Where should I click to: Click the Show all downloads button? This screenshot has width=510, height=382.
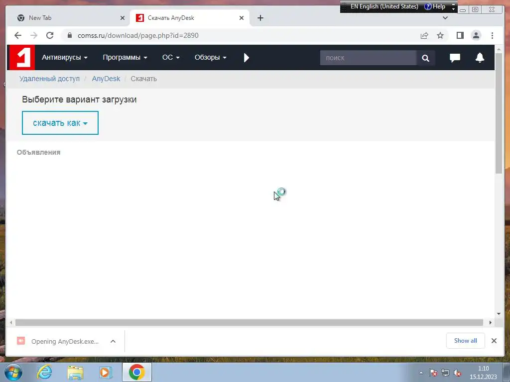(466, 341)
